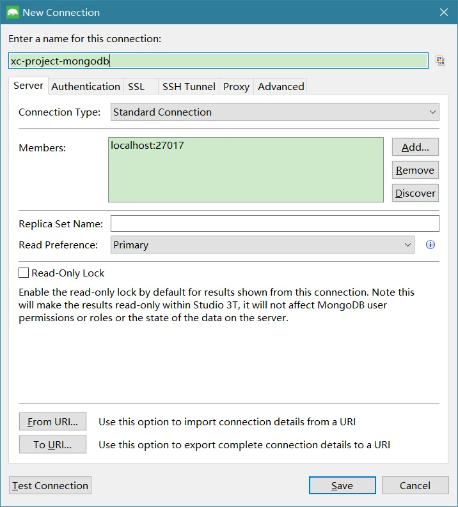Viewport: 458px width, 507px height.
Task: Click the Read Preference info icon
Action: [430, 245]
